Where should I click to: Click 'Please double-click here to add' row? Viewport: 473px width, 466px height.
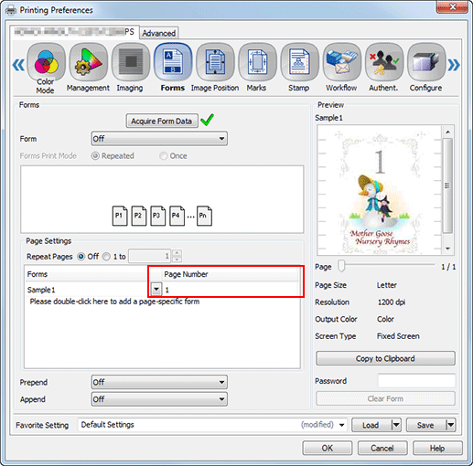[114, 302]
